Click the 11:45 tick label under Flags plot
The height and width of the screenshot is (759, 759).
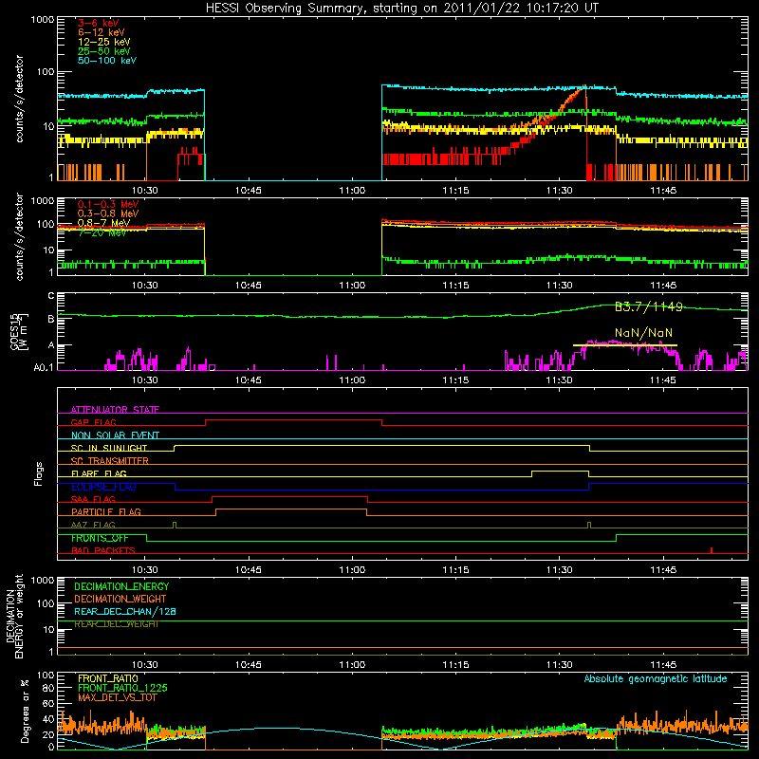coord(663,570)
